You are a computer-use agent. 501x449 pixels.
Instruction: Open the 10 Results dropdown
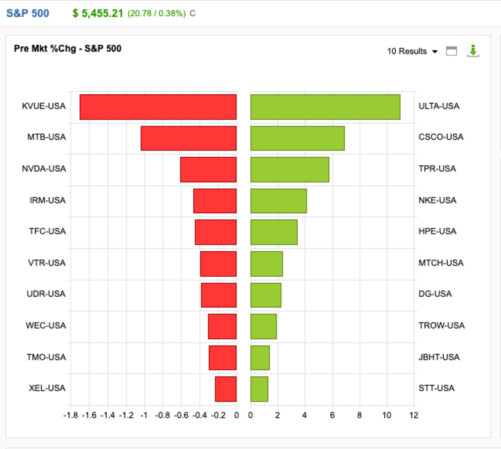tap(412, 51)
